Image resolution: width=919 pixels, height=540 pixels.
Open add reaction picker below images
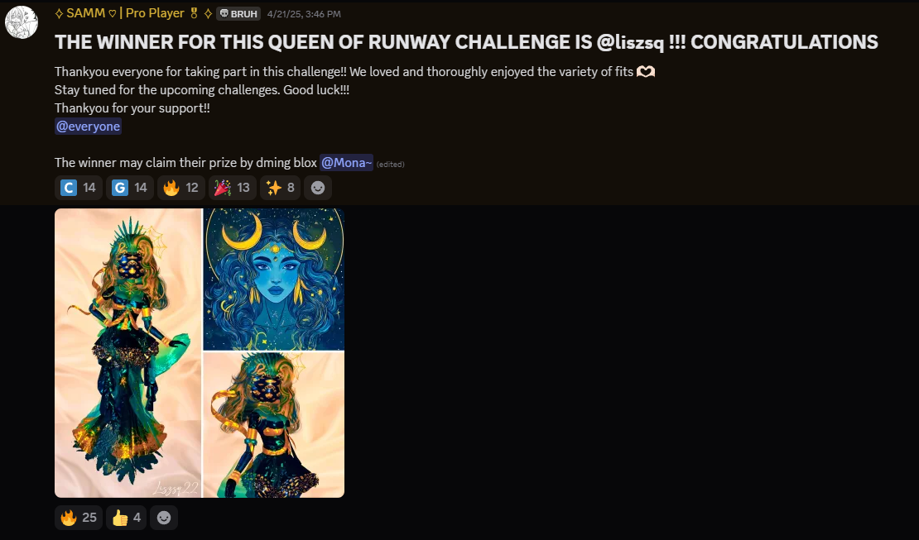pyautogui.click(x=164, y=517)
